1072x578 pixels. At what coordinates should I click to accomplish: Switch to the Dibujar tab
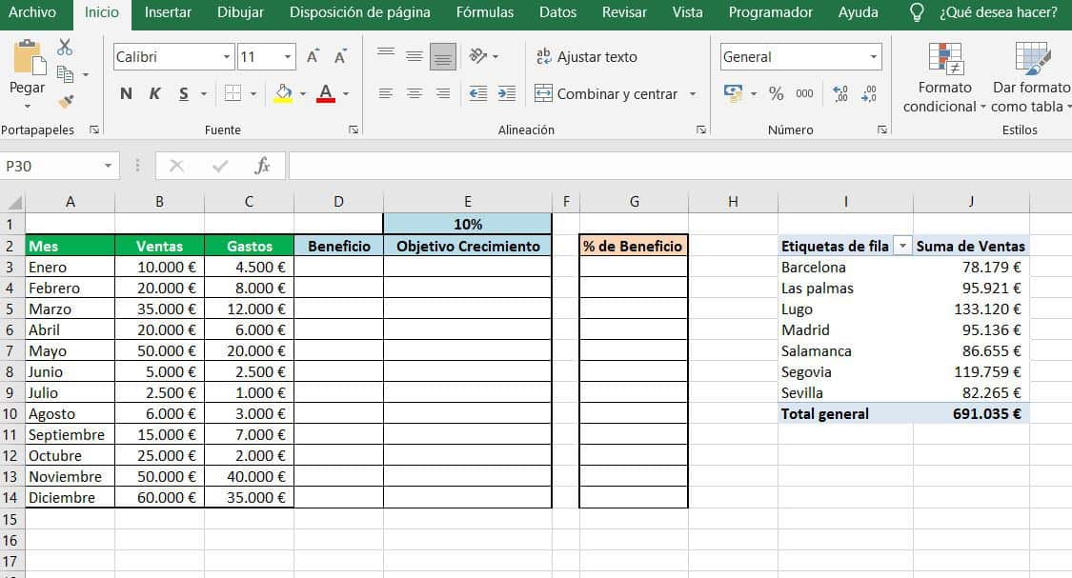click(241, 12)
